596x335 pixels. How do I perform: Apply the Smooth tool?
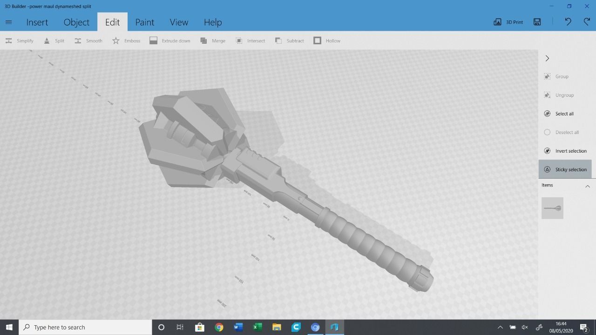(x=88, y=41)
